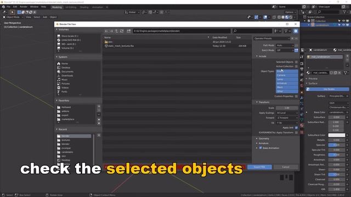The width and height of the screenshot is (351, 197).
Task: Open the Edit menu
Action: [x=15, y=7]
